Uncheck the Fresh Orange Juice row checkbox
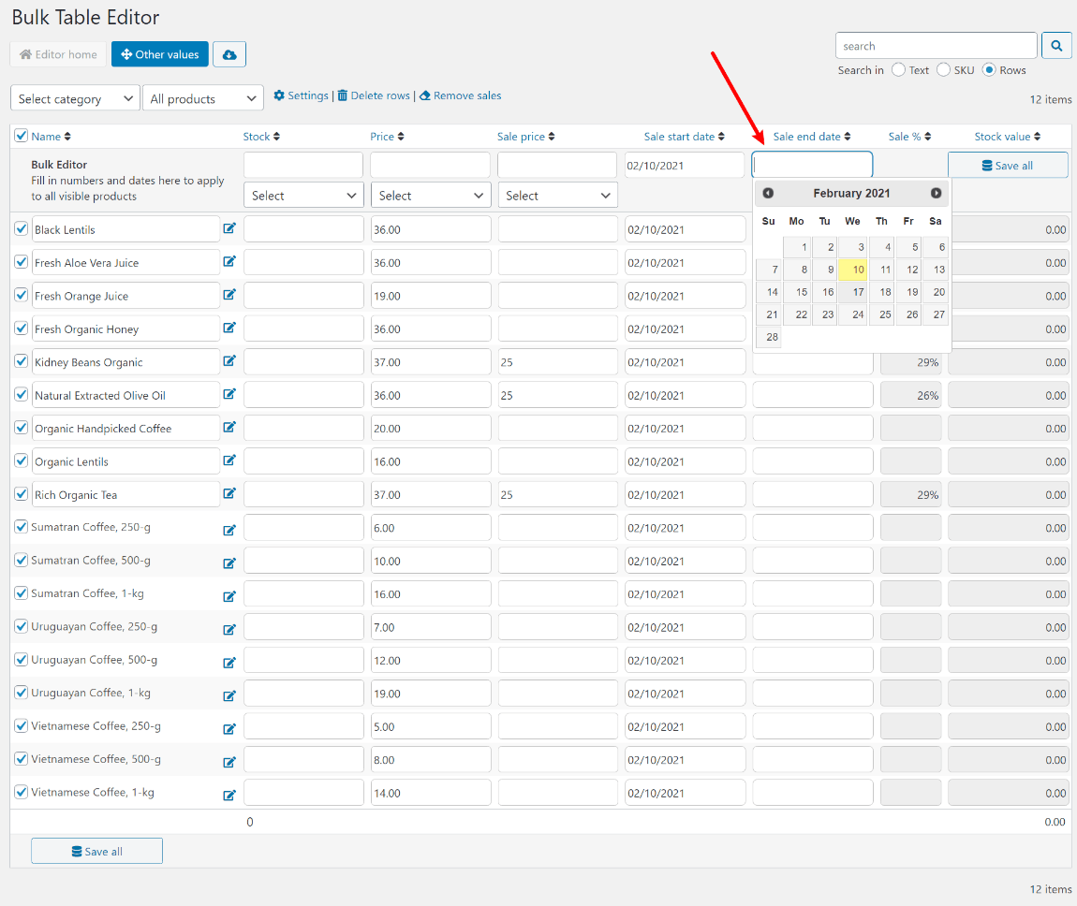Image resolution: width=1077 pixels, height=906 pixels. (x=22, y=295)
